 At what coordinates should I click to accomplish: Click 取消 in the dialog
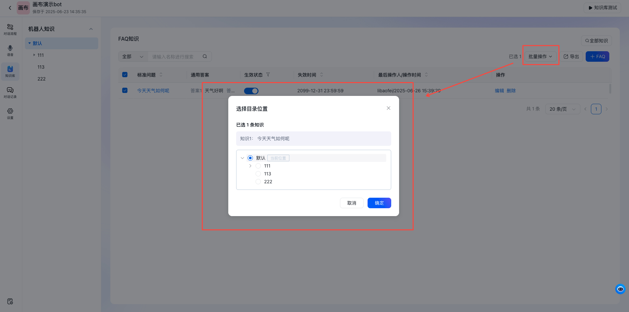pos(351,203)
